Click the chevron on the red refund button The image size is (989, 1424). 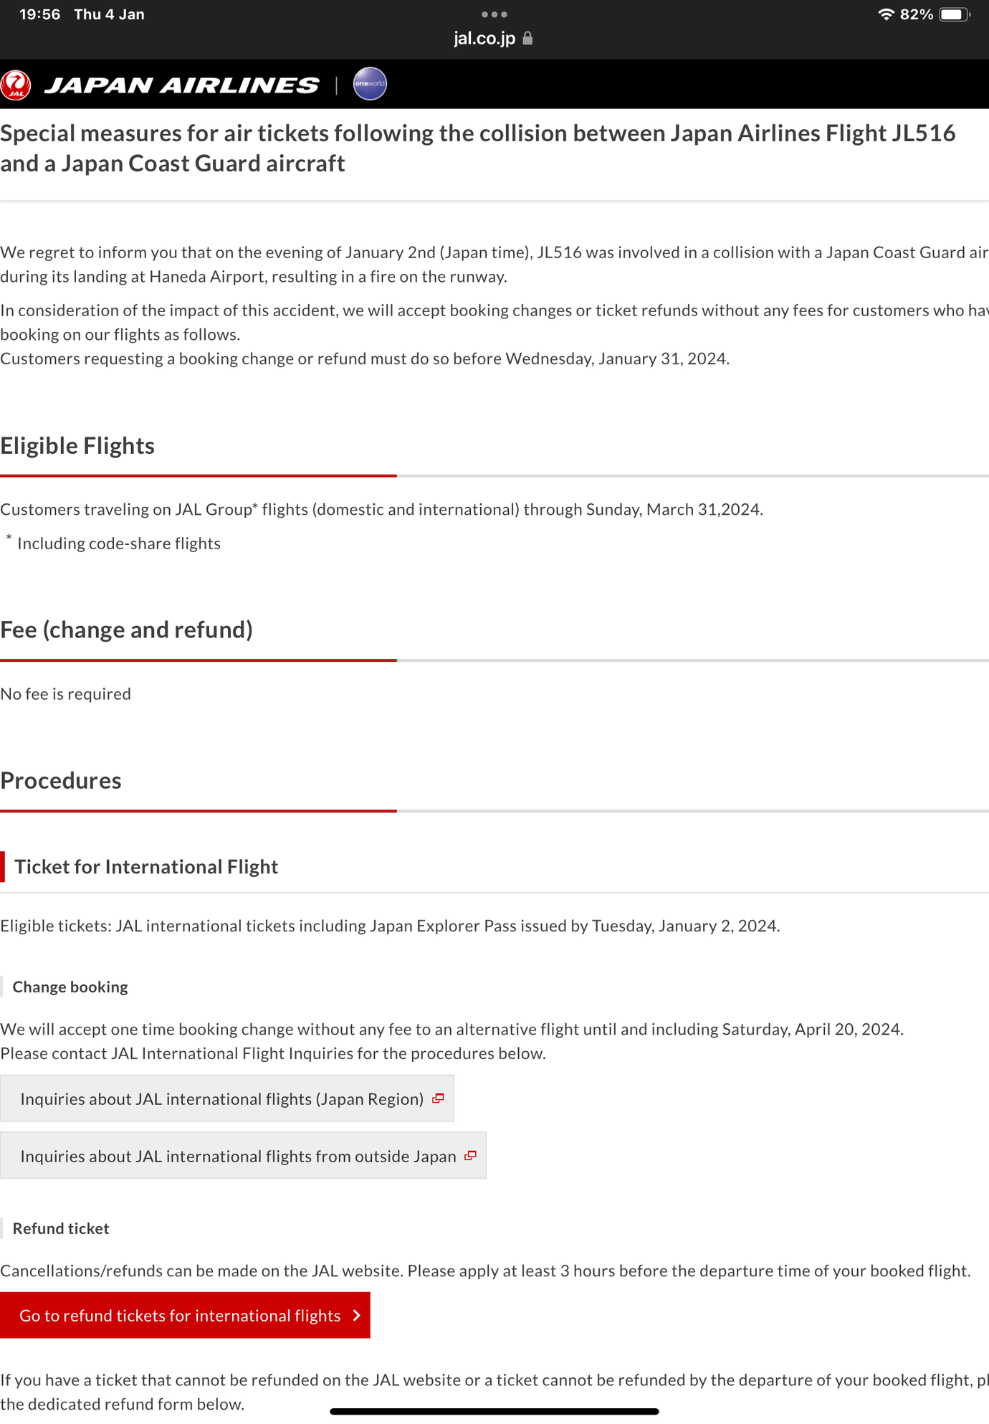coord(357,1316)
